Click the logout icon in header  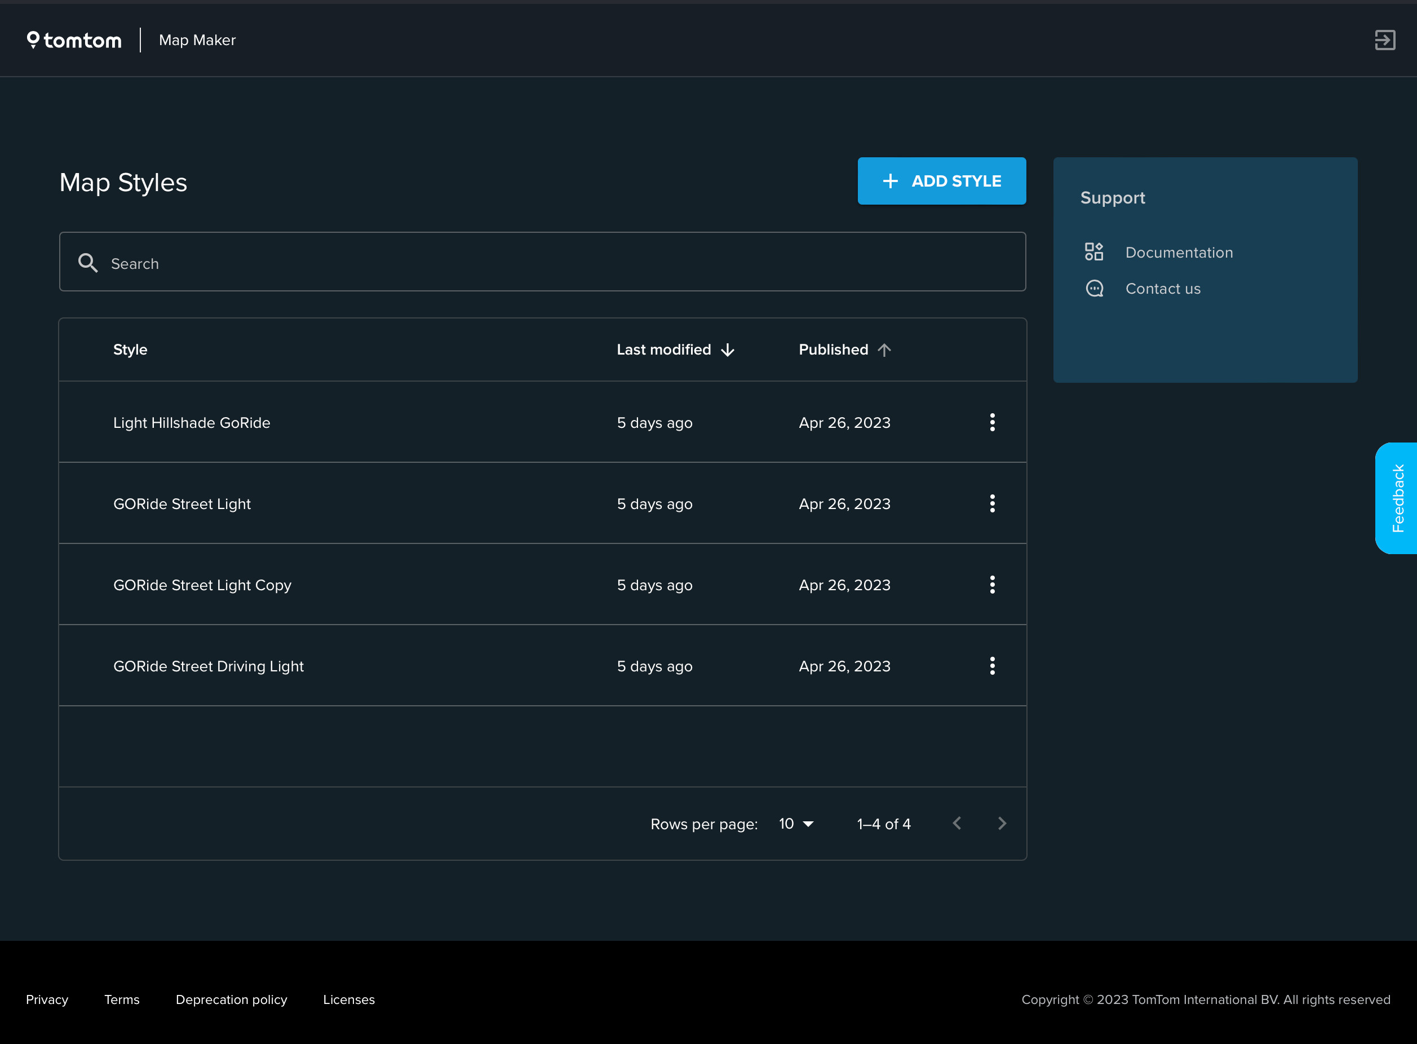1384,40
